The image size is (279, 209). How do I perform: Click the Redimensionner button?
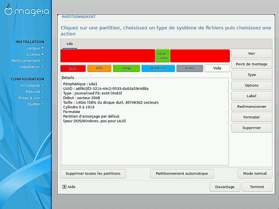tap(251, 107)
